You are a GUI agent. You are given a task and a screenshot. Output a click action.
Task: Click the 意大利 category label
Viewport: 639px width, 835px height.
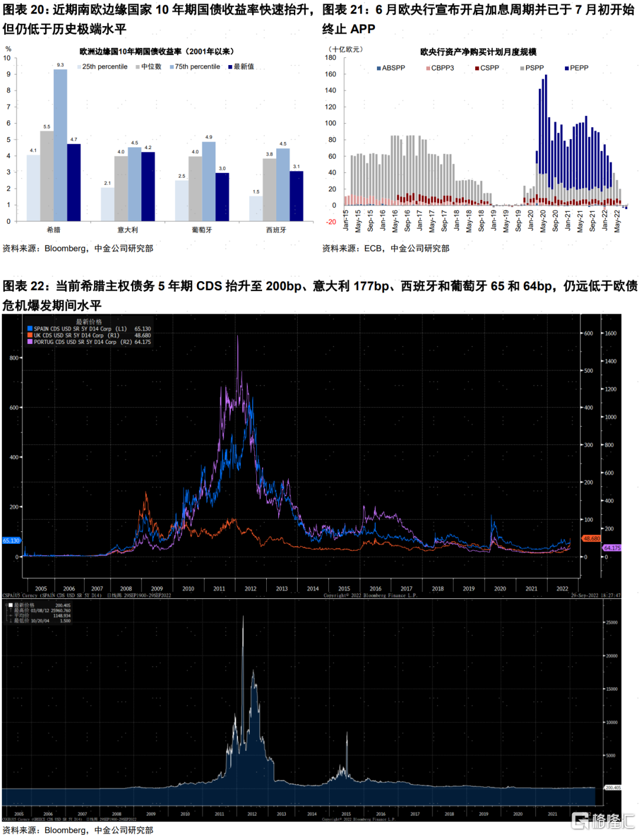pyautogui.click(x=127, y=230)
